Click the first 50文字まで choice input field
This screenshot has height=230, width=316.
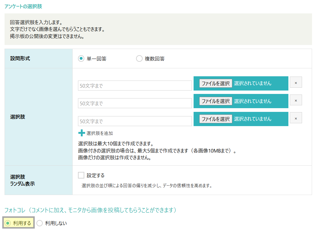coord(135,86)
